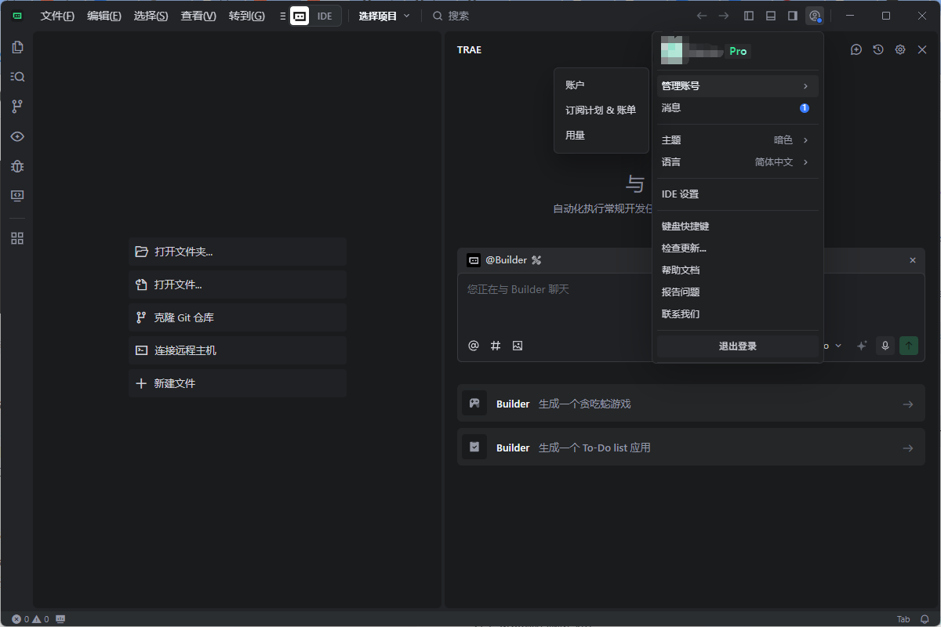Select 账户 in the submenu

point(601,85)
